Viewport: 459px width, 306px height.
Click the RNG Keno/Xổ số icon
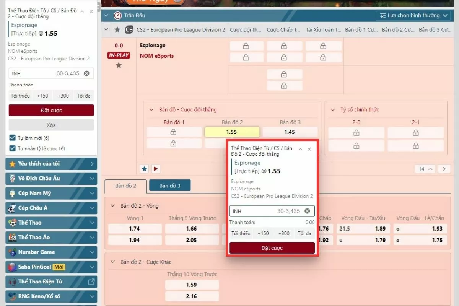(12, 296)
